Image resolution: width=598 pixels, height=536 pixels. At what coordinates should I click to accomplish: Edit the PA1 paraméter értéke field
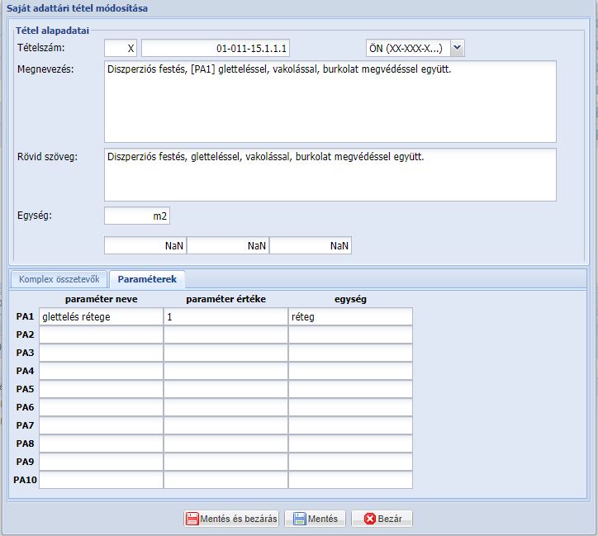(225, 316)
